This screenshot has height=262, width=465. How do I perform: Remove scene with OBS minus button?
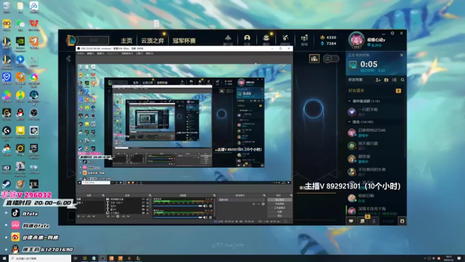[x=83, y=216]
